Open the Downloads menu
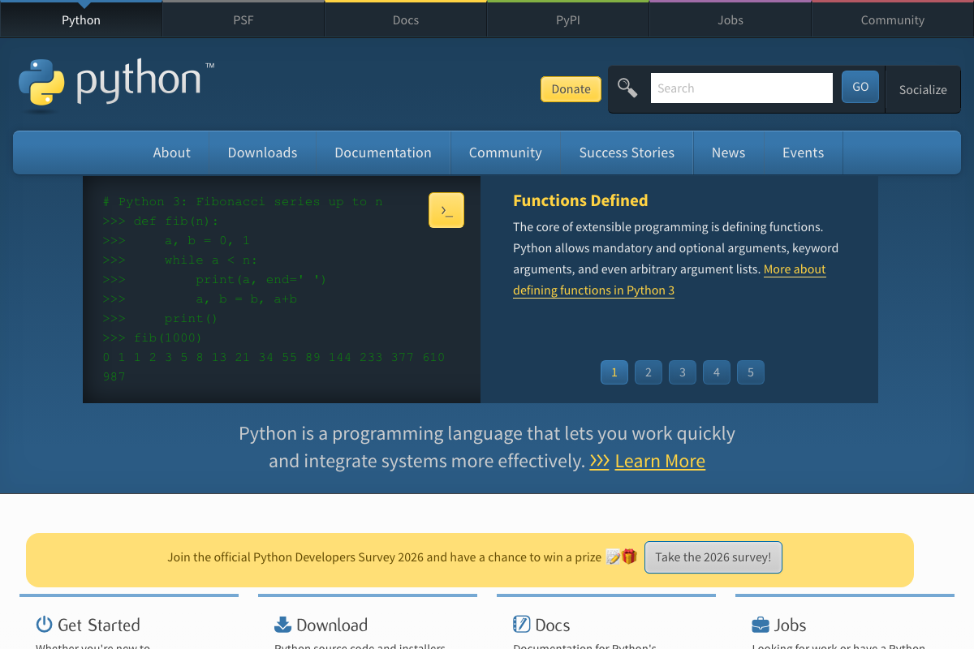 pyautogui.click(x=262, y=153)
